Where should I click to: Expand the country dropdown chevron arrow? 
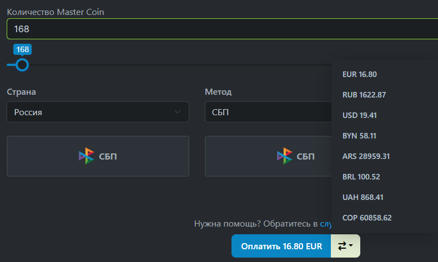(178, 112)
